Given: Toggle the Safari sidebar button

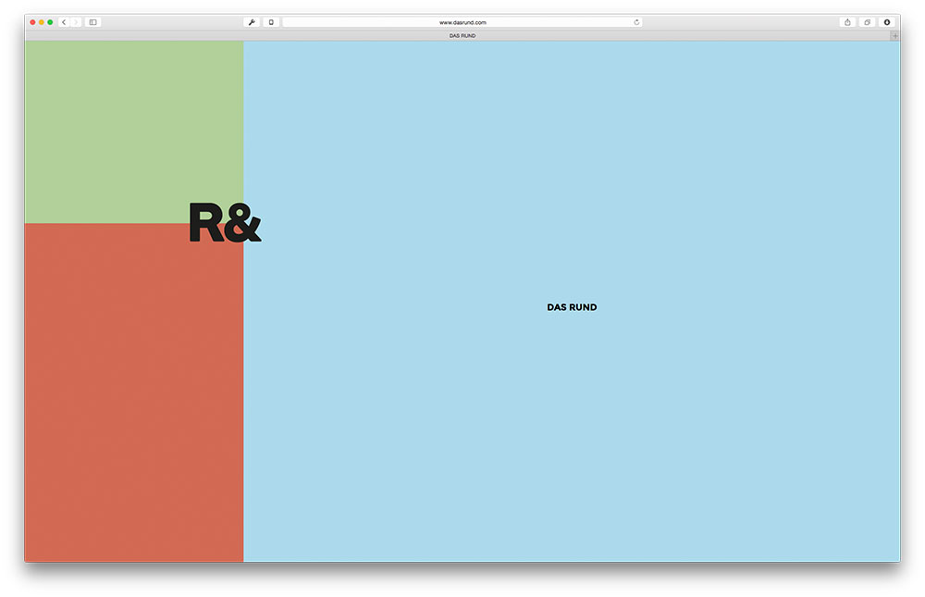Looking at the screenshot, I should 93,22.
